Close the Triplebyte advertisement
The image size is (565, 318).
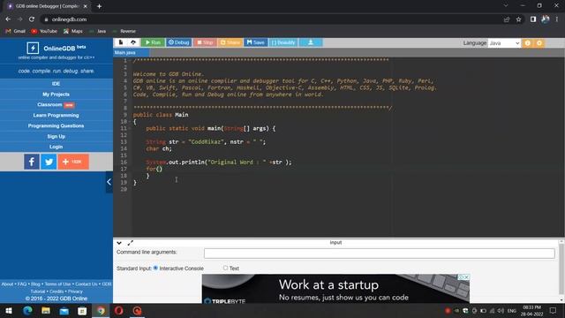pos(467,276)
